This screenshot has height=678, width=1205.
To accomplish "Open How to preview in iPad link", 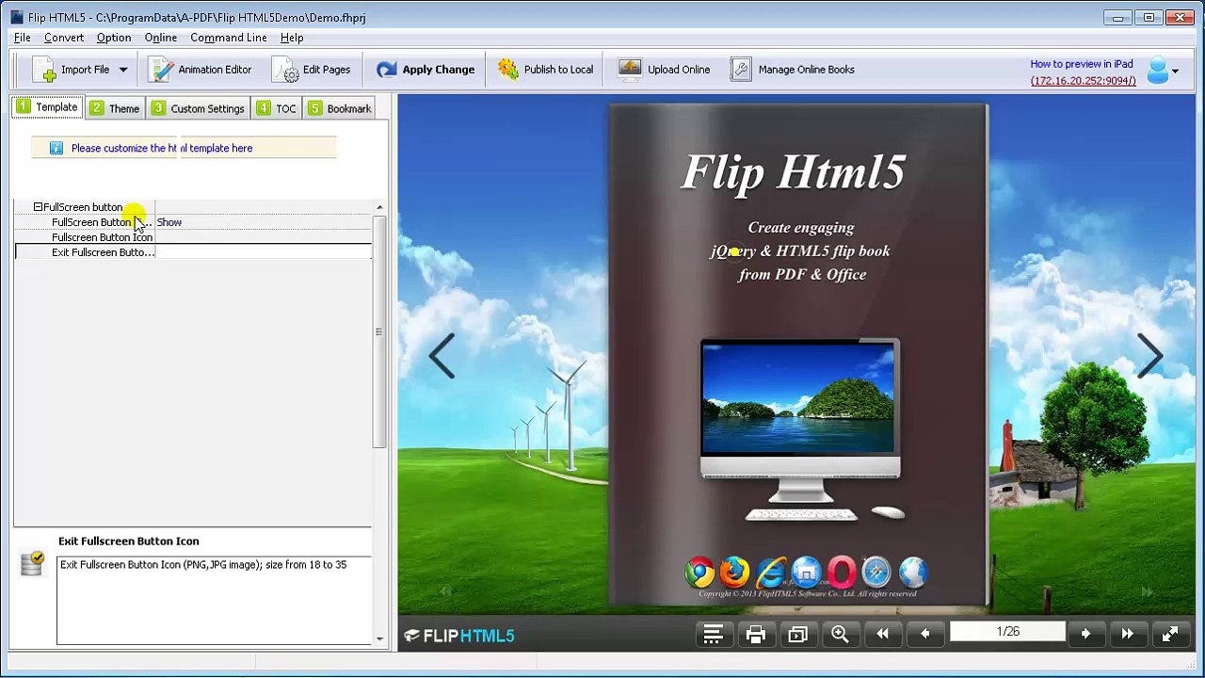I will pos(1081,64).
